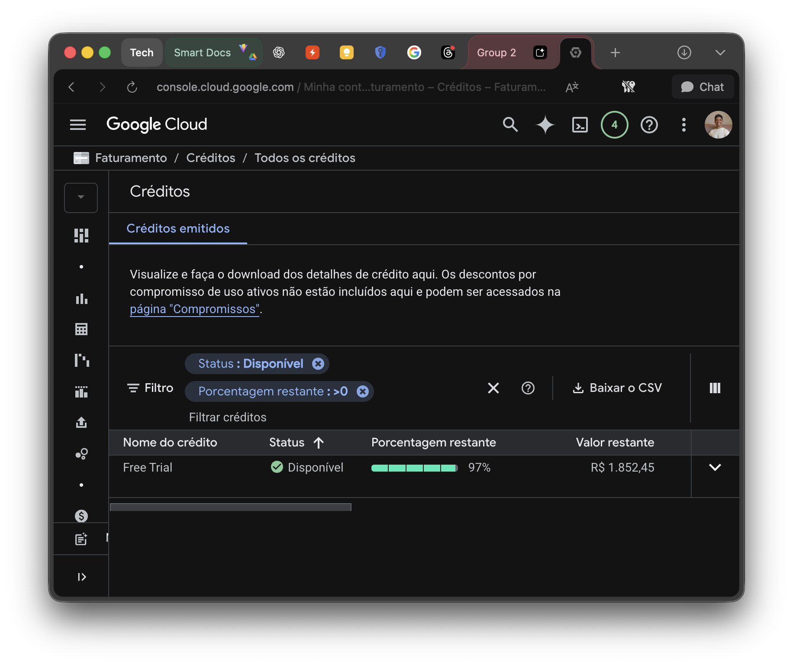The height and width of the screenshot is (666, 793).
Task: Open browser downloads icon
Action: tap(684, 52)
